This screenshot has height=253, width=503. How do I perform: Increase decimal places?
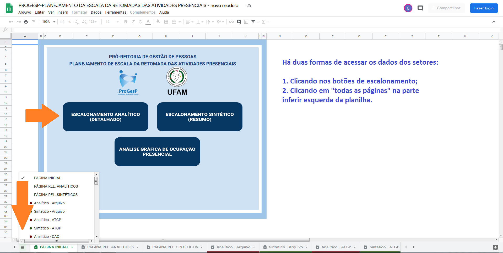pos(84,22)
